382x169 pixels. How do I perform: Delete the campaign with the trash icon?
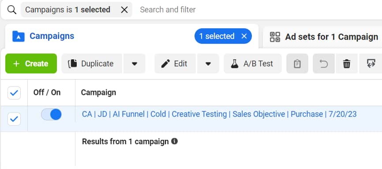click(x=347, y=64)
